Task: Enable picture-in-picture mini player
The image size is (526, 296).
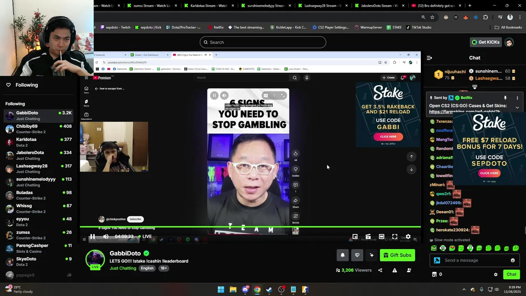Action: [355, 236]
